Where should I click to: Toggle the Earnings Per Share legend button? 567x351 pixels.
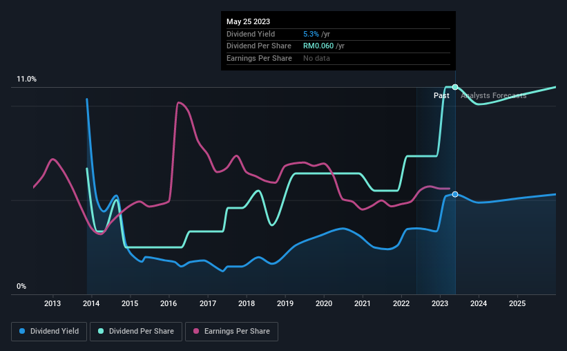point(231,331)
